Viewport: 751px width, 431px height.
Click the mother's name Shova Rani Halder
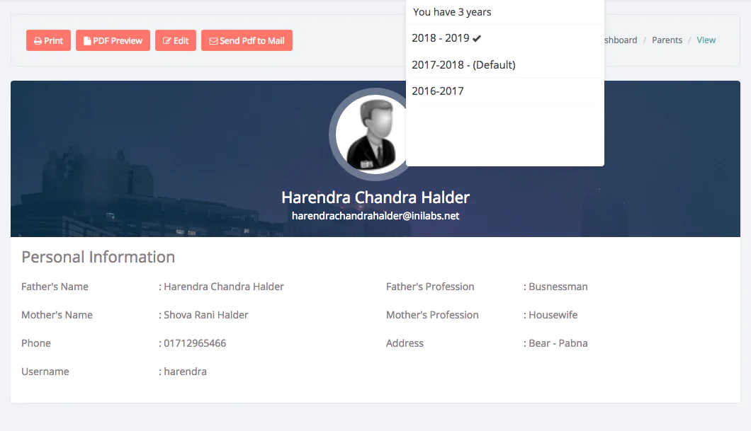206,315
